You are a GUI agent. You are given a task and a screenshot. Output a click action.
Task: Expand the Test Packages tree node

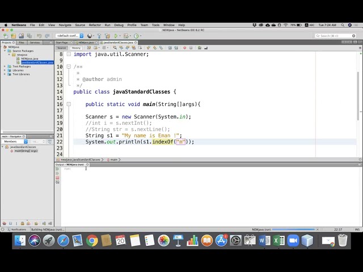click(x=5, y=66)
